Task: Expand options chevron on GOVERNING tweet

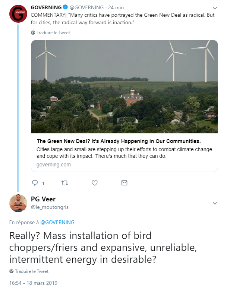Action: pos(215,8)
